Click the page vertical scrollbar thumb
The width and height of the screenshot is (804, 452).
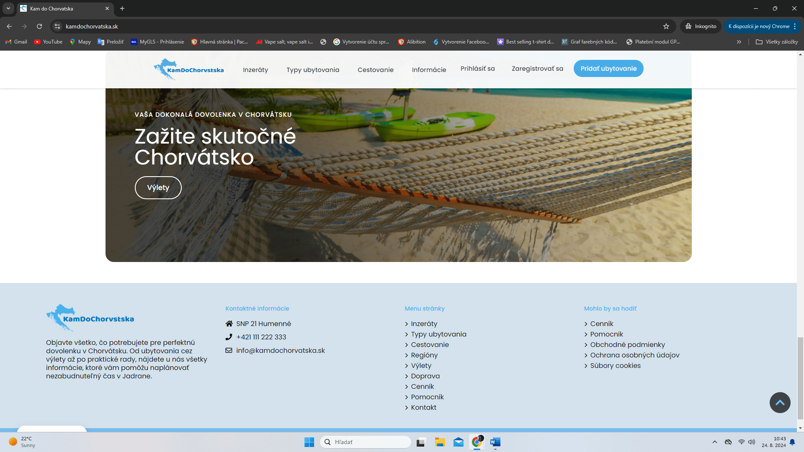pyautogui.click(x=800, y=378)
